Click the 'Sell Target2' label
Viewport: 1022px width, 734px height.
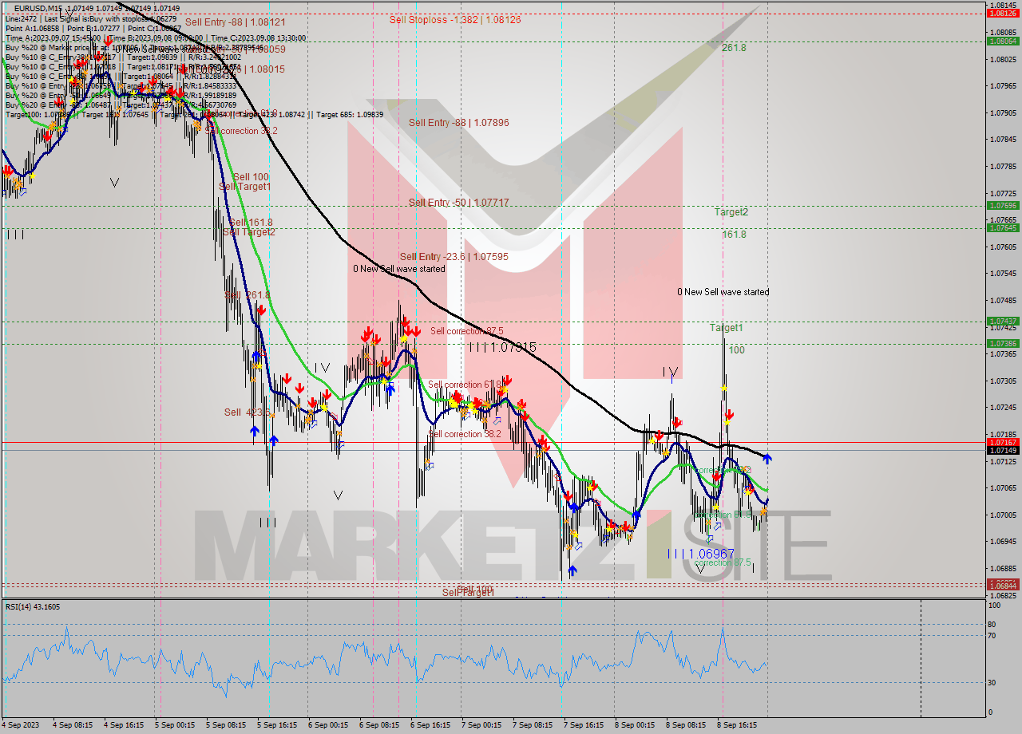tap(249, 232)
